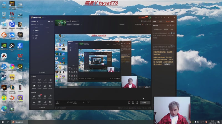Select the 钻粉 tab
This screenshot has height=124, width=222.
coord(172,29)
